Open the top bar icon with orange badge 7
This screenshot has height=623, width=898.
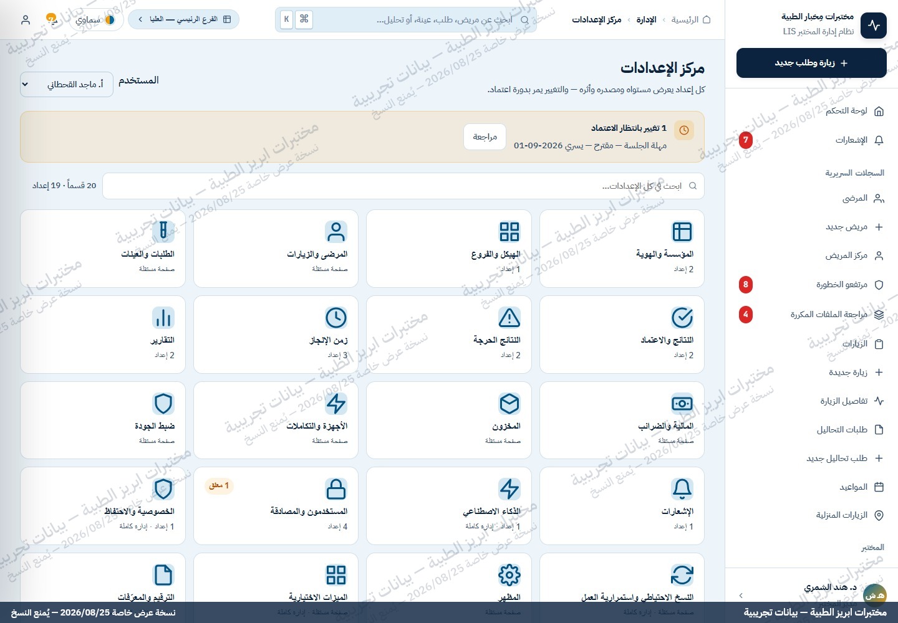click(x=52, y=20)
